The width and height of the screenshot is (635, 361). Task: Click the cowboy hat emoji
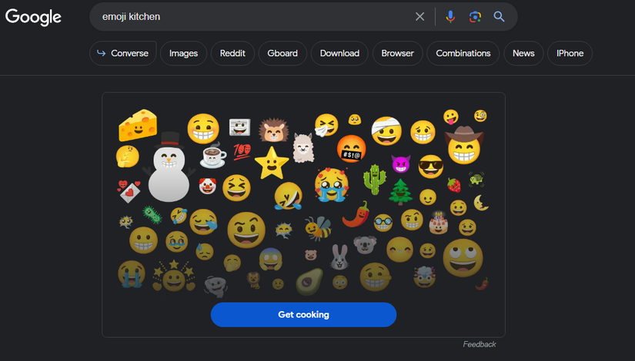tap(464, 145)
